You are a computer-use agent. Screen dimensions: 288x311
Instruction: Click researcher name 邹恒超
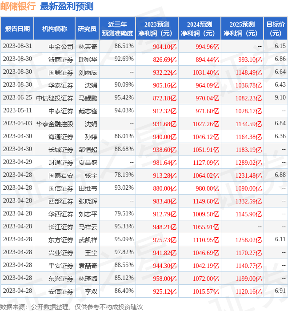pyautogui.click(x=88, y=150)
